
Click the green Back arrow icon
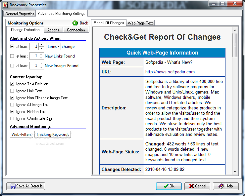(75, 23)
